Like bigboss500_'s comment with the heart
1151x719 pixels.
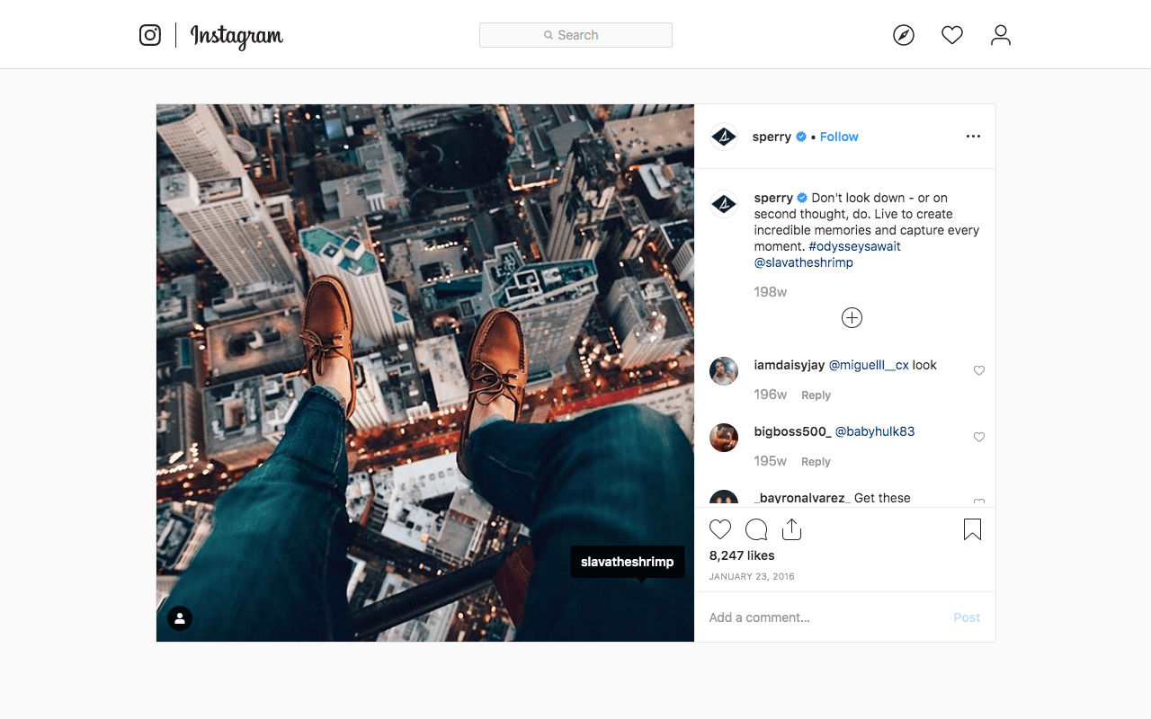(x=979, y=437)
